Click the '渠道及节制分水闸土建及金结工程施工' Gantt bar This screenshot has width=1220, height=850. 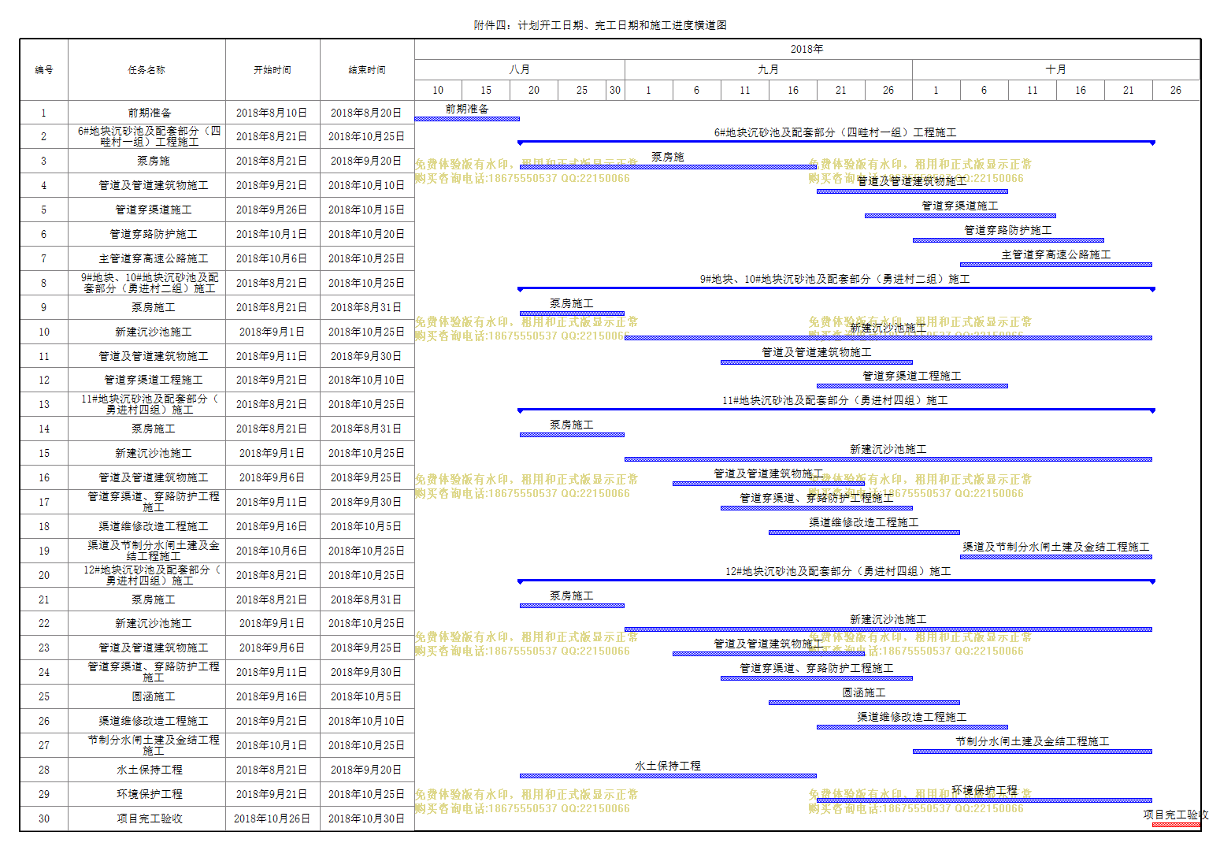coord(1056,557)
